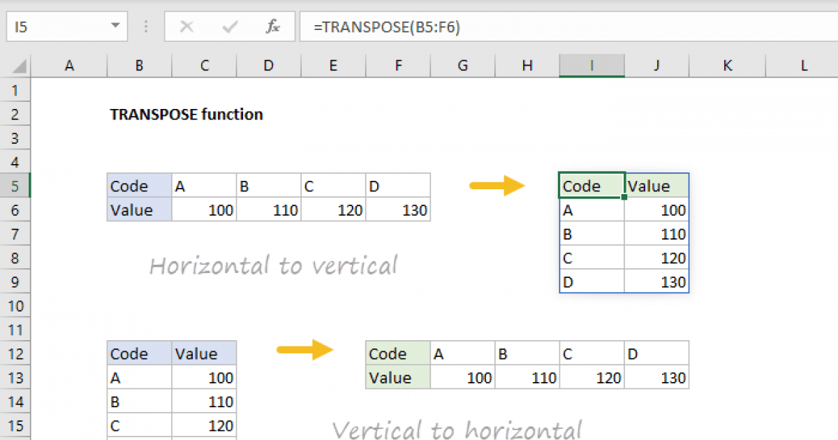
Task: Open the Name Box dropdown
Action: click(x=116, y=27)
